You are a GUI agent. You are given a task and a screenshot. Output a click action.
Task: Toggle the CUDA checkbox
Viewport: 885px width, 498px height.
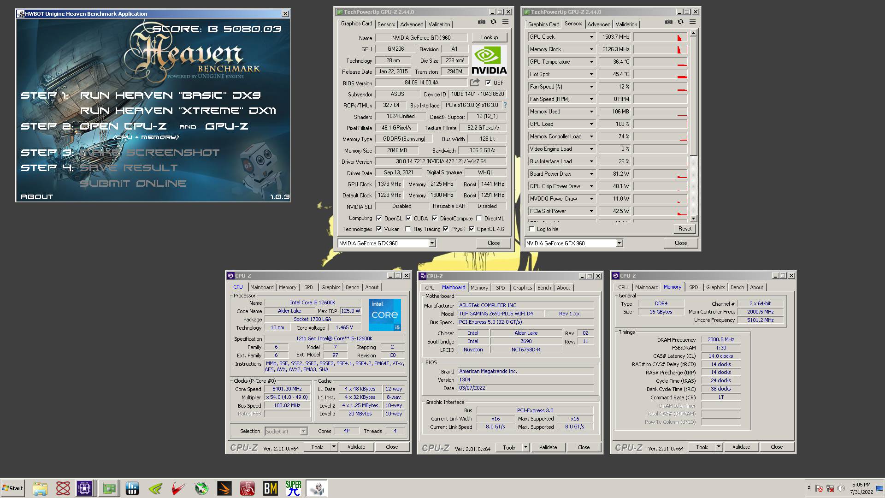tap(408, 219)
